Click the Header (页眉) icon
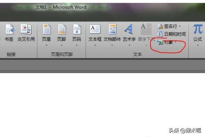Viewport: 205px width, 137px height. tap(46, 29)
